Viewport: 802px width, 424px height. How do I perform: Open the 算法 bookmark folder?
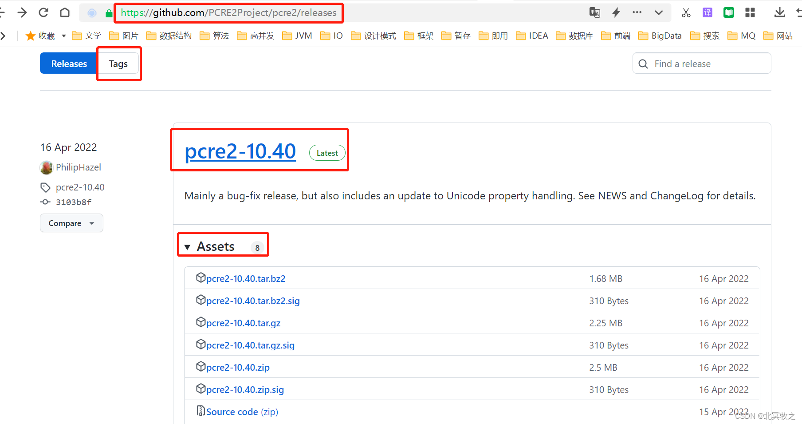[x=214, y=36]
